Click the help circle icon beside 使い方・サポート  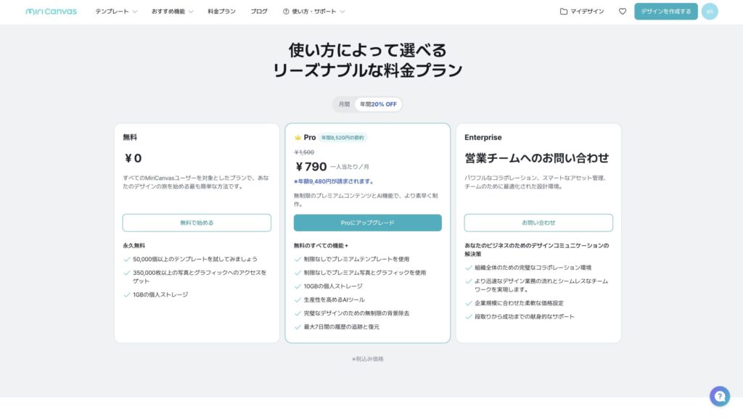(286, 12)
